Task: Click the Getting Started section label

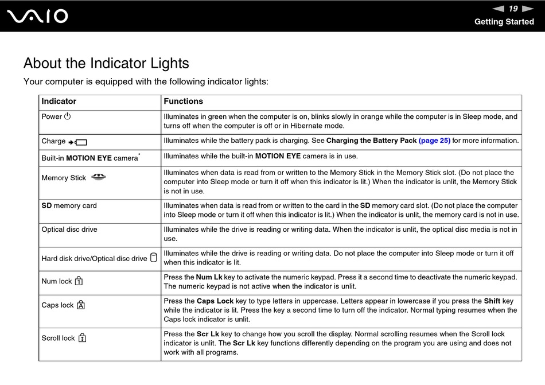Action: (504, 22)
